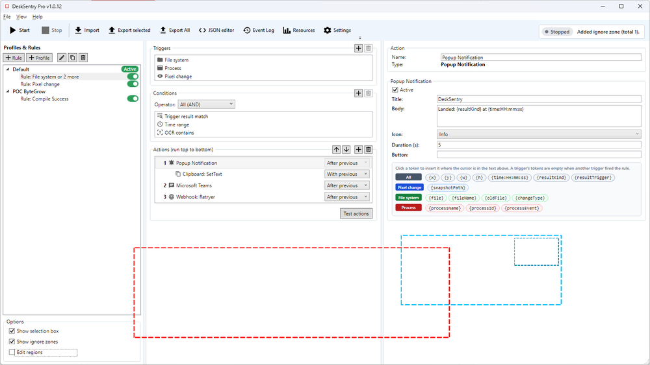The width and height of the screenshot is (650, 365).
Task: Click the duplicate icon in Profiles panel
Action: [72, 58]
